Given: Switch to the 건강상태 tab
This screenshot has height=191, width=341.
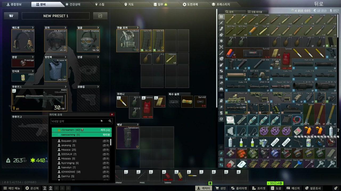Looking at the screenshot, I should tap(73, 4).
